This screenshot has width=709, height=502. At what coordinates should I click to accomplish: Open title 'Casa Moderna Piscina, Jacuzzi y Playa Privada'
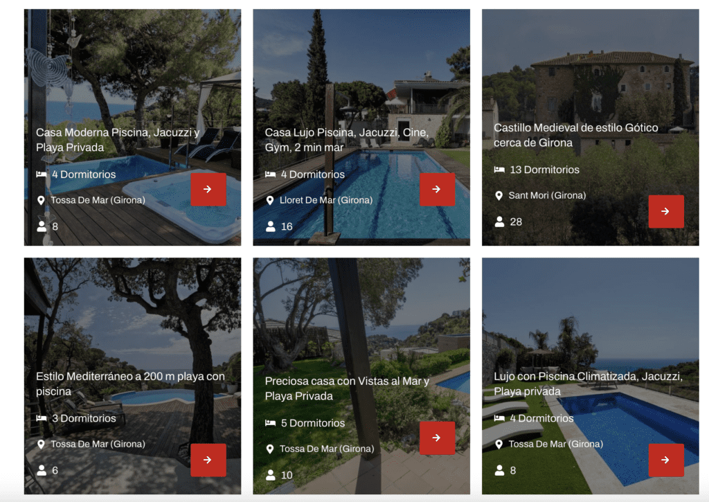118,140
